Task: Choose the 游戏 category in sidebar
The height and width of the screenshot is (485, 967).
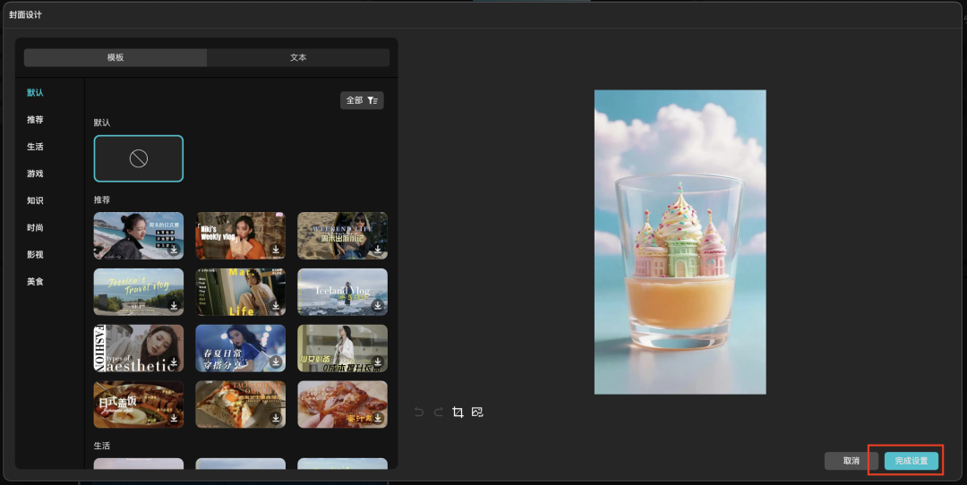Action: (x=35, y=174)
